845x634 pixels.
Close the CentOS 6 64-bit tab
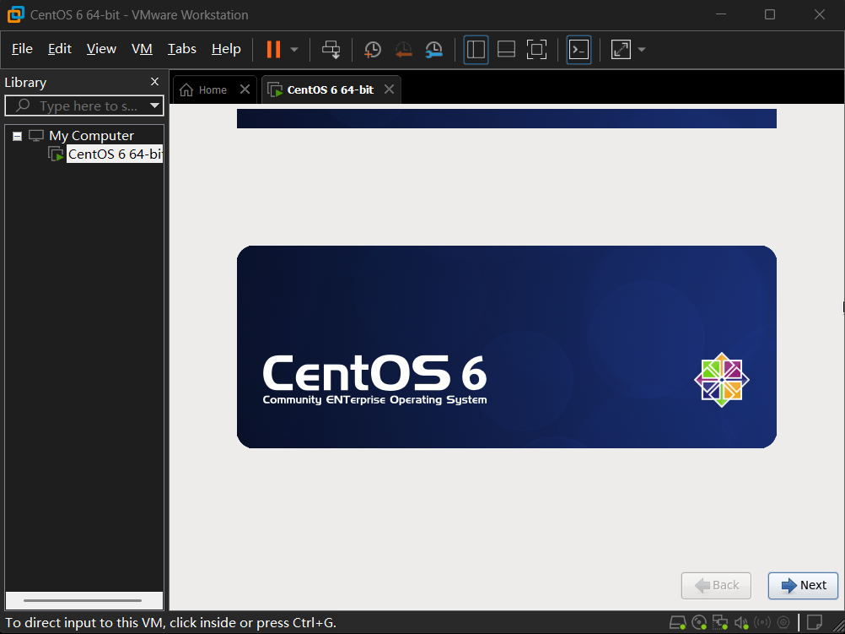(x=389, y=89)
